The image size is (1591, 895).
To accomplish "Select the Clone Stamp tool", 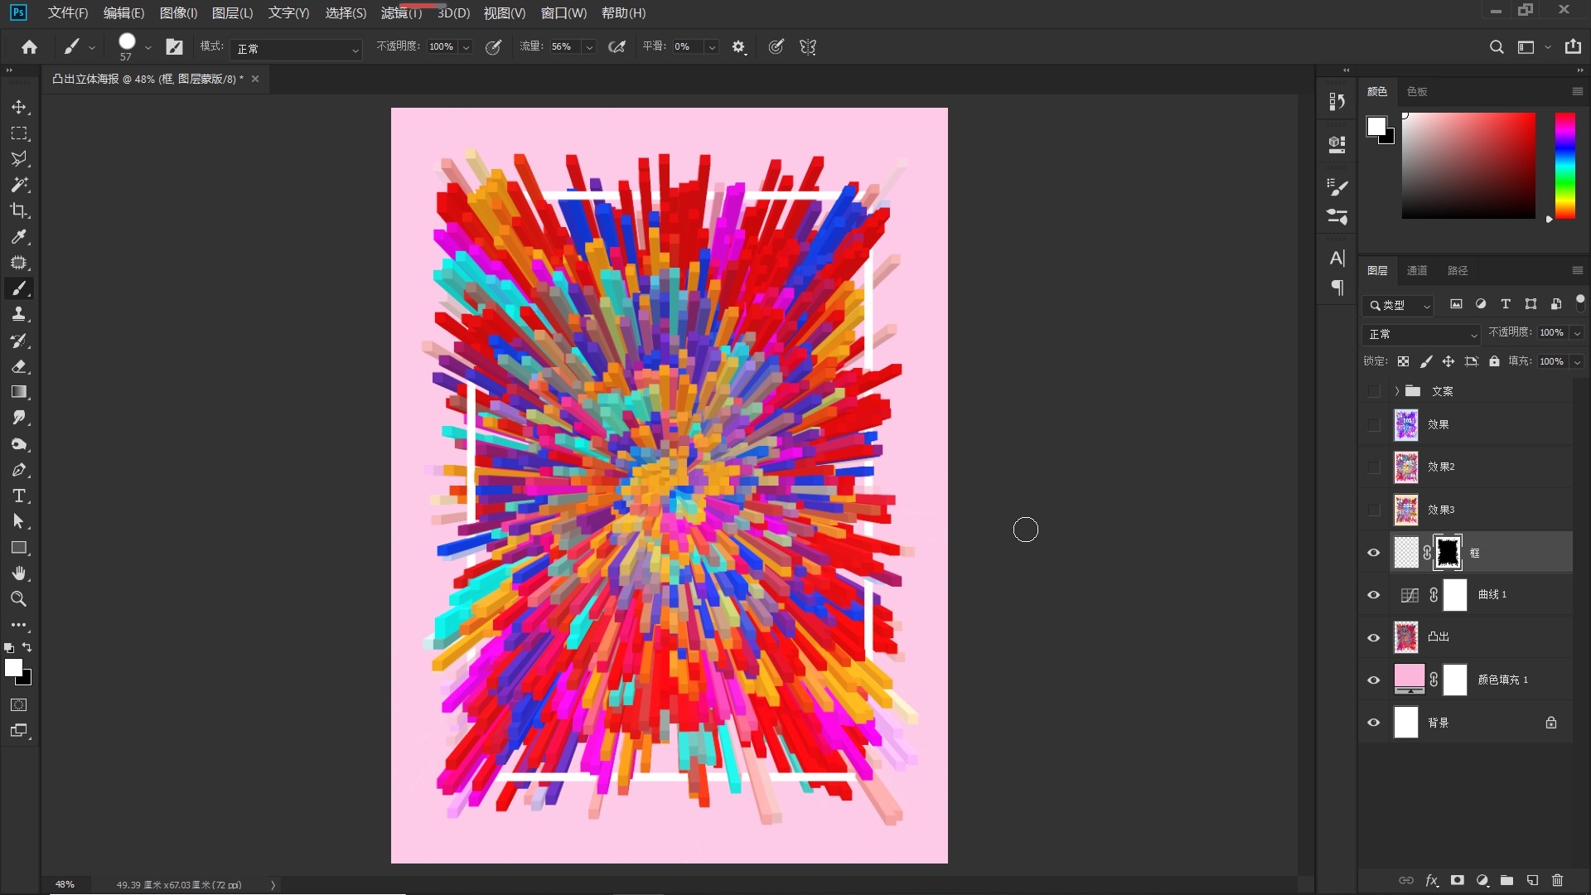I will 19,314.
